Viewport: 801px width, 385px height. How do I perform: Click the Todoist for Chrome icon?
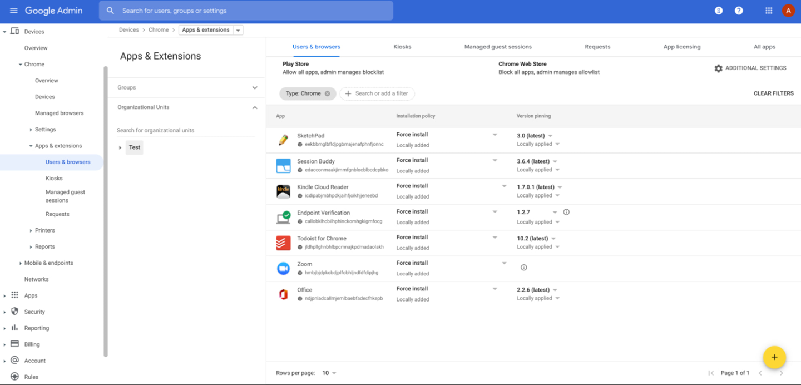283,243
